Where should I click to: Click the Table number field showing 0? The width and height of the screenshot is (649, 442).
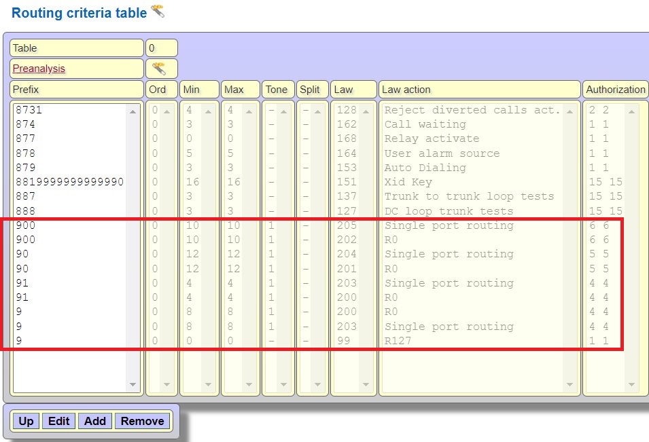tap(161, 48)
